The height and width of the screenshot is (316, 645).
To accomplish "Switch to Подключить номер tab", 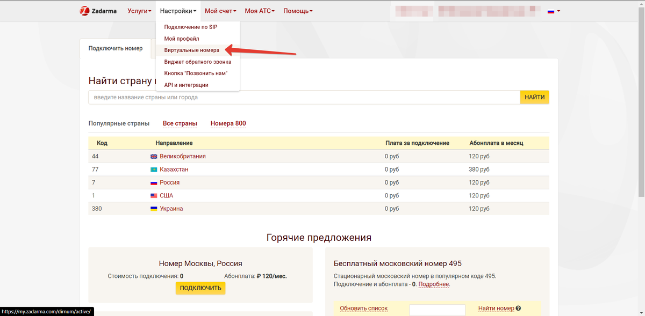I will click(116, 48).
